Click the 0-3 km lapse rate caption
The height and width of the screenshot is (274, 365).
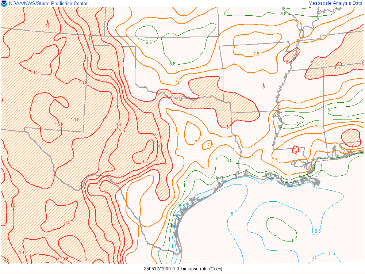coord(182,269)
